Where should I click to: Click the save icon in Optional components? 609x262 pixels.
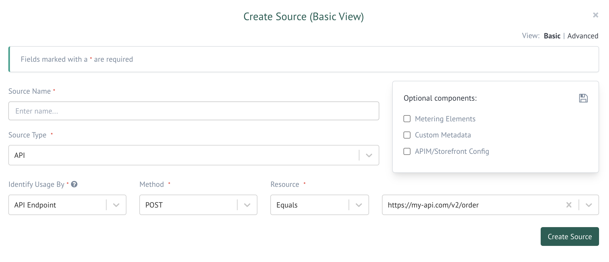pos(583,98)
